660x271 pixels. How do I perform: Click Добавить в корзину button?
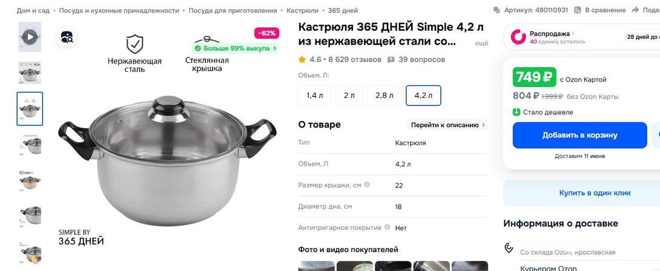(579, 135)
